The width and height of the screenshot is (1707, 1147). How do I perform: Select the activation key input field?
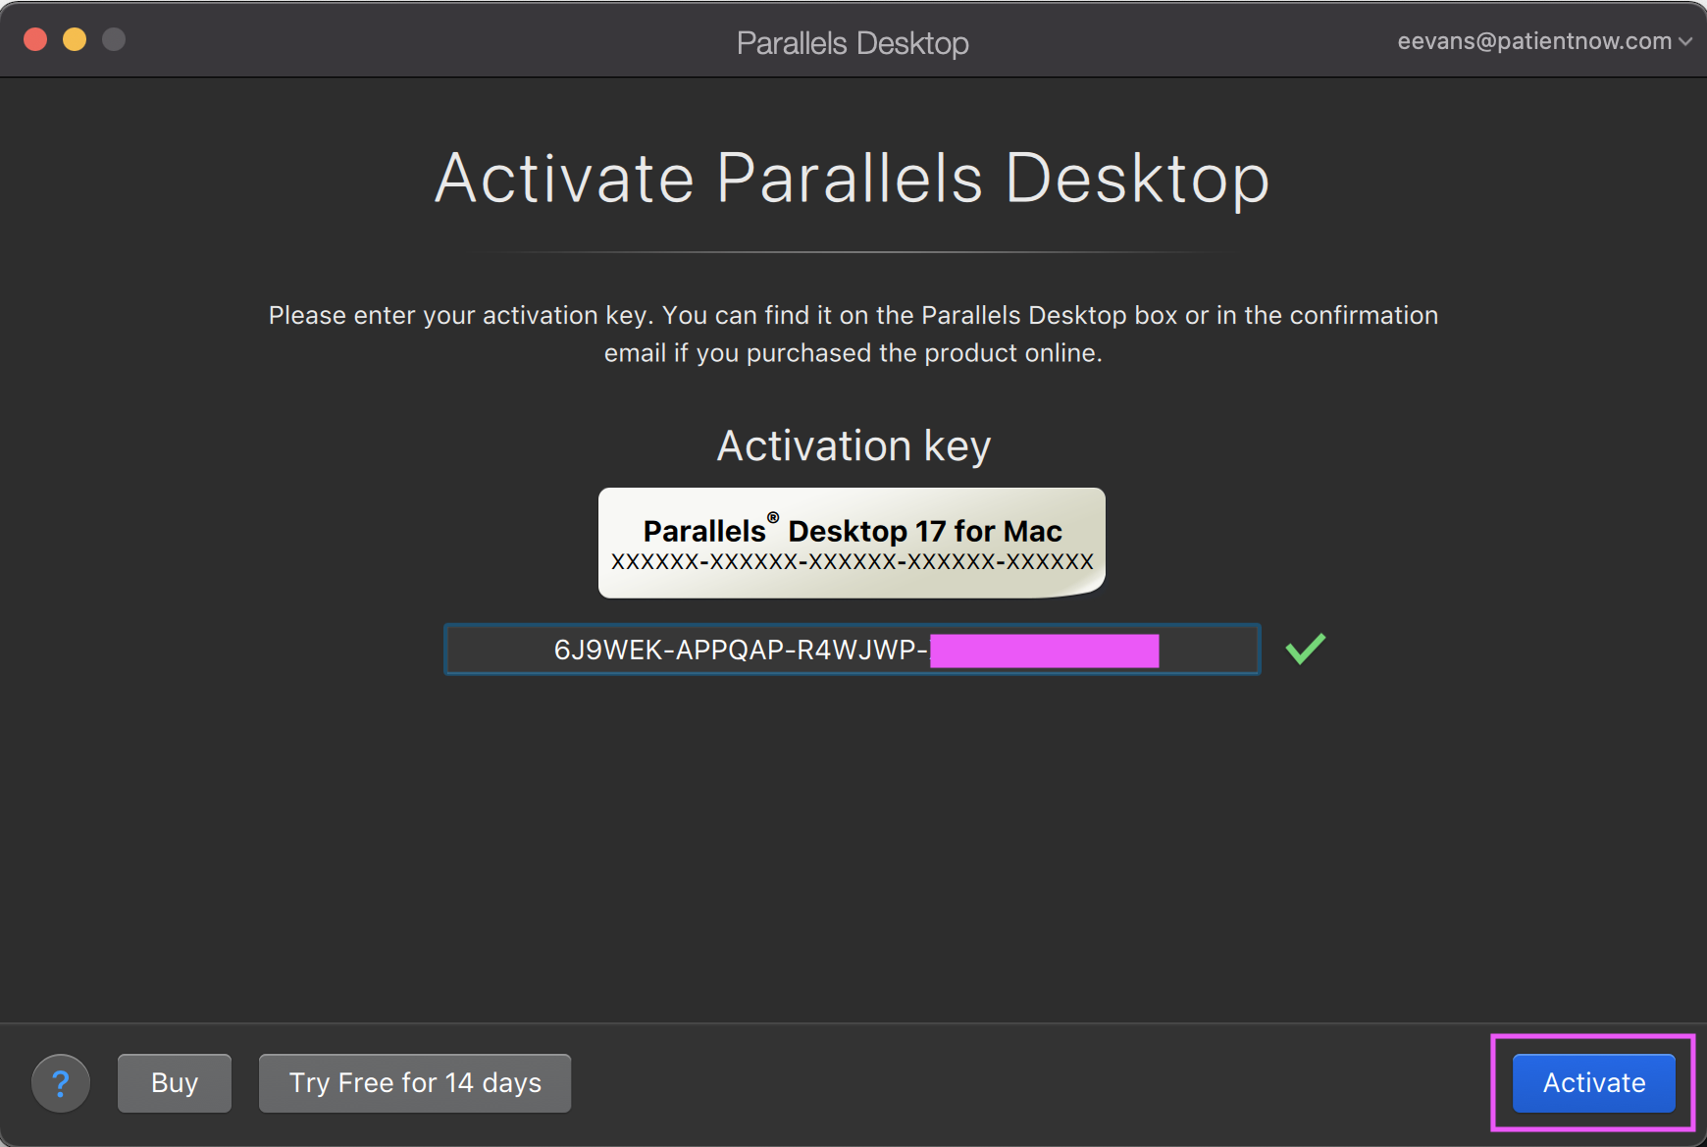852,650
